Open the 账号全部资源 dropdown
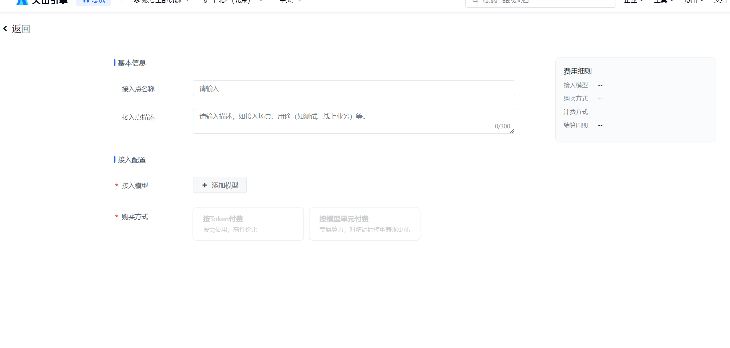 point(161,1)
